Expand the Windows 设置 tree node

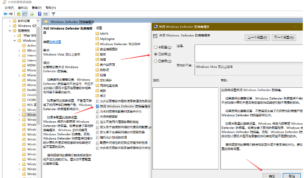click(10, 26)
